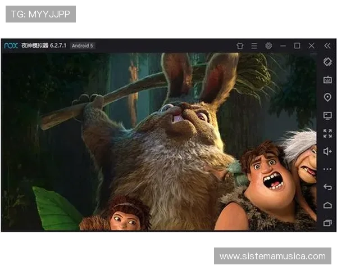This screenshot has width=337, height=270.
Task: Click the Nox logo in title bar
Action: [11, 46]
